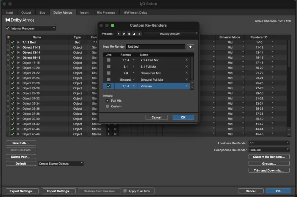
Task: Remove the Binaural Full Mix re-render
Action: pyautogui.click(x=187, y=80)
